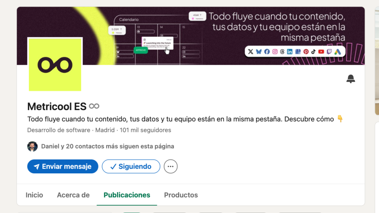Click the YouTube logo in banner
379x213 pixels.
pyautogui.click(x=321, y=51)
